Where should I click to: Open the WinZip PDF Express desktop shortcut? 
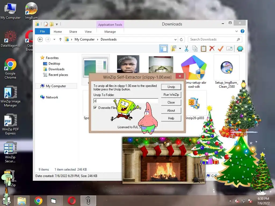pyautogui.click(x=10, y=124)
